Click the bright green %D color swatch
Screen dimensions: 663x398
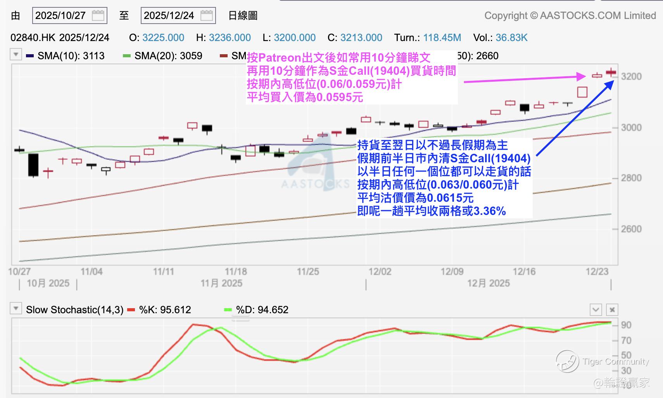[x=228, y=310]
